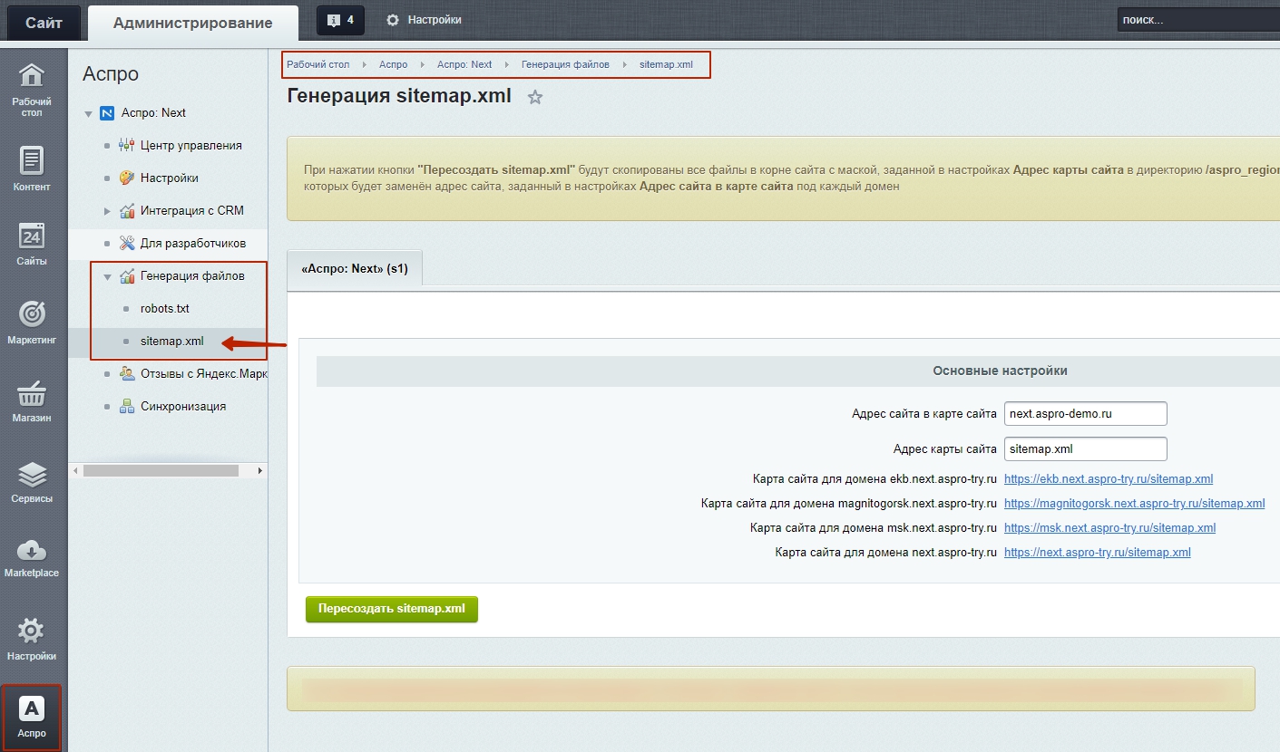Image resolution: width=1280 pixels, height=752 pixels.
Task: Switch to the Сайт tab
Action: coord(44,23)
